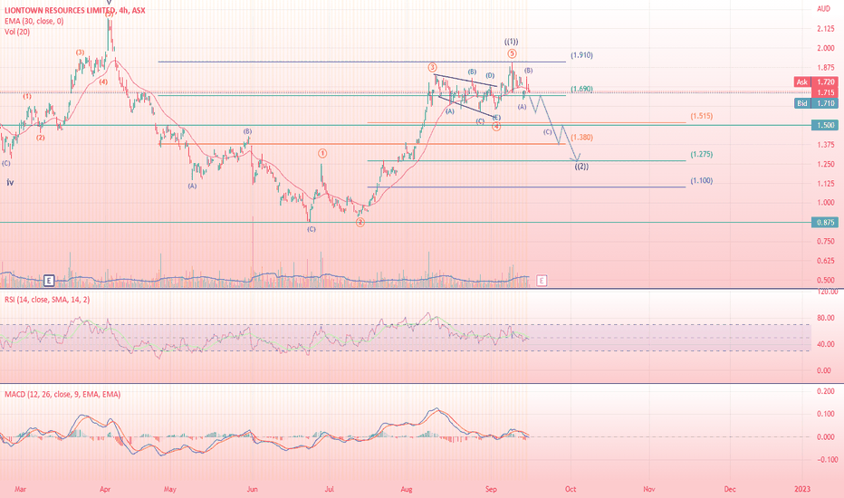Image resolution: width=844 pixels, height=498 pixels.
Task: Click the 2.125 price axis tick
Action: pyautogui.click(x=826, y=29)
